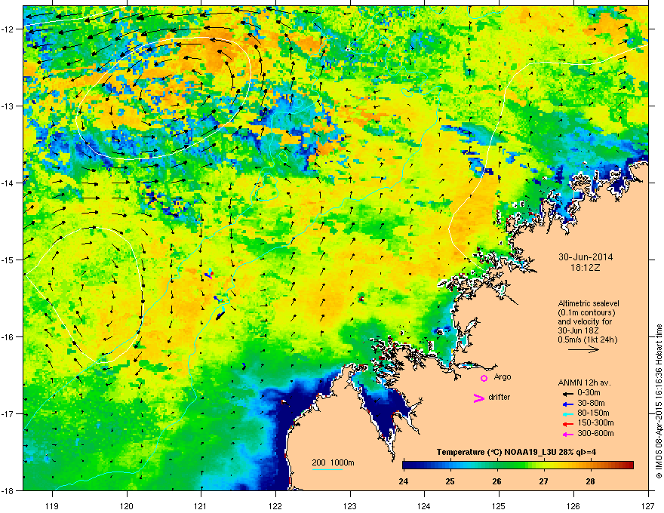Click the longitude axis label 120
The image size is (664, 513).
127,505
